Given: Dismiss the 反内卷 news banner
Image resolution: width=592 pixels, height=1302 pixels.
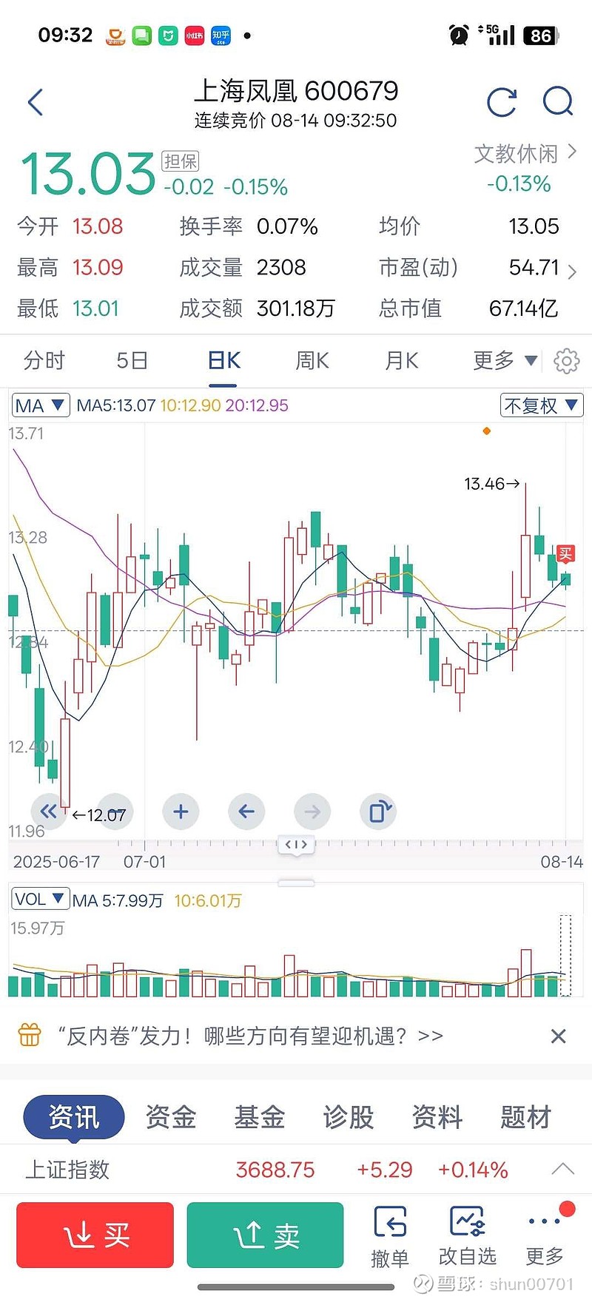Looking at the screenshot, I should click(559, 1036).
